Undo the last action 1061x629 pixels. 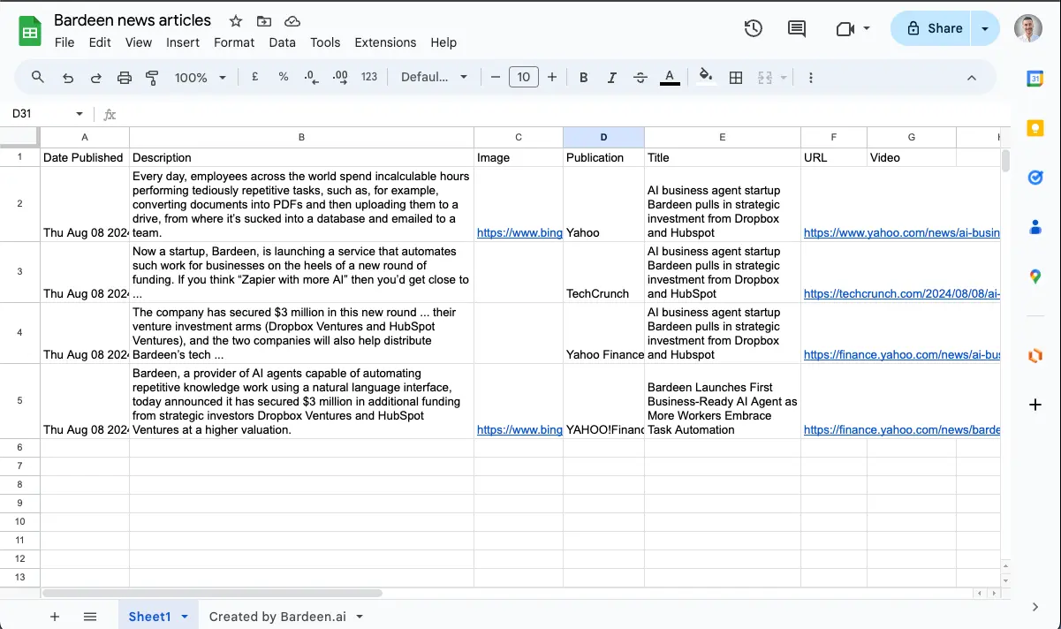[x=68, y=78]
